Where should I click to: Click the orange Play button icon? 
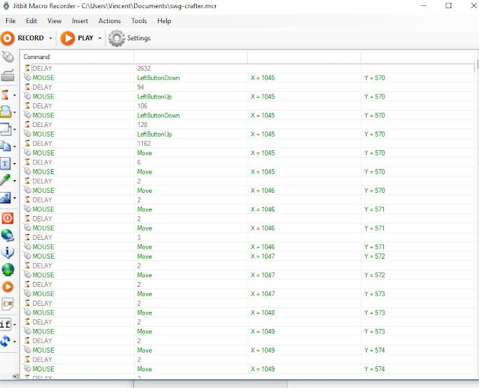coord(67,38)
